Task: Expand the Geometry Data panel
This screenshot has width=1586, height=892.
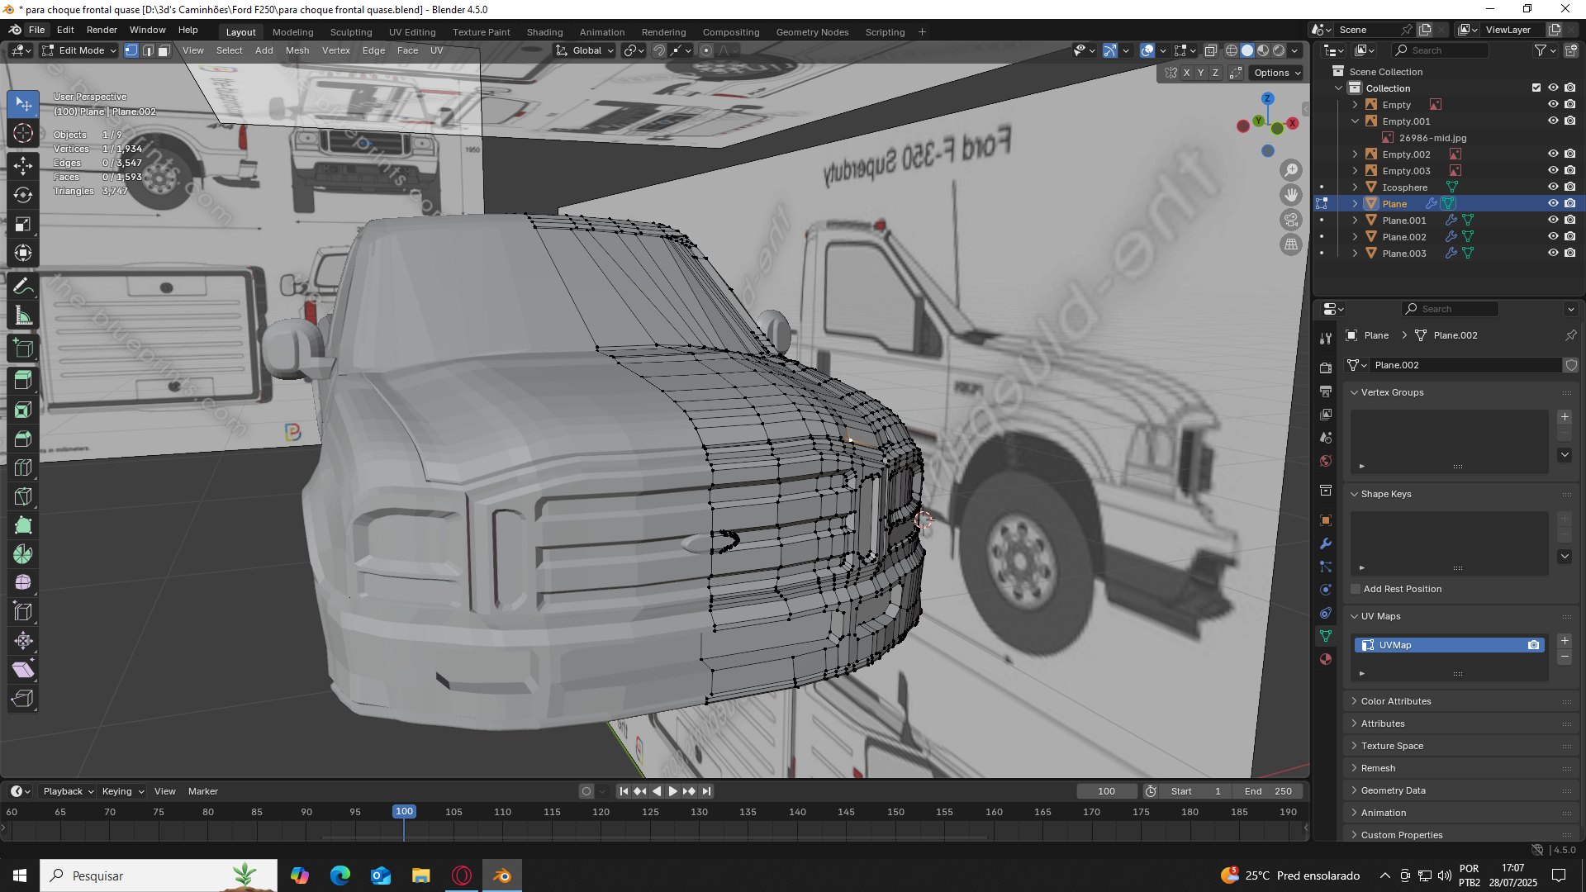Action: (1393, 790)
